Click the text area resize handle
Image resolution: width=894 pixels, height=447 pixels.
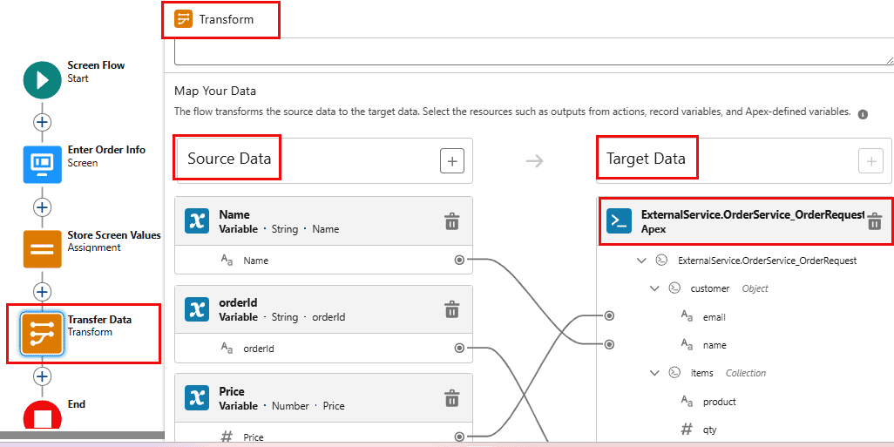tap(890, 60)
